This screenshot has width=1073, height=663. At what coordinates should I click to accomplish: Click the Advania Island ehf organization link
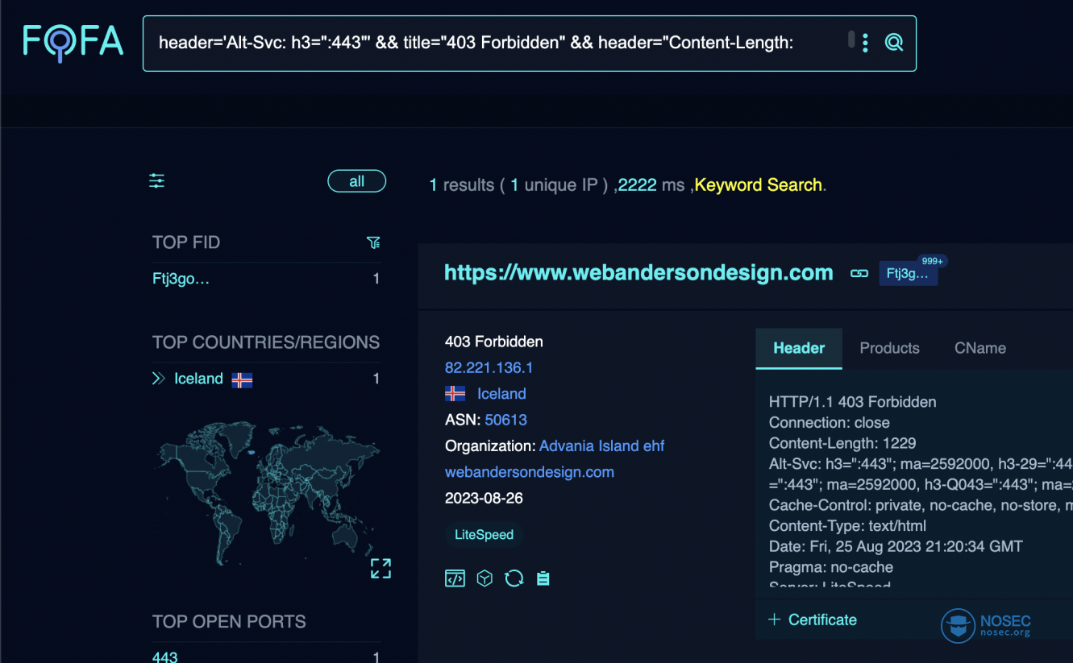[602, 445]
